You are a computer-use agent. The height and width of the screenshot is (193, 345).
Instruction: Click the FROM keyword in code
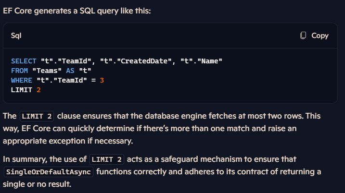[x=19, y=71]
